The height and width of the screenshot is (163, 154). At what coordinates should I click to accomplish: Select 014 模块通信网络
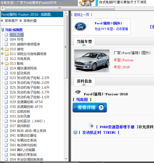point(23,68)
